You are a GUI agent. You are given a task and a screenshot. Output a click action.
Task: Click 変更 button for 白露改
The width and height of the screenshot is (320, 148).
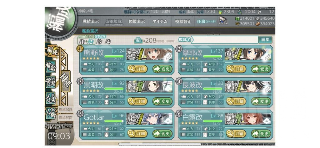pos(261,134)
